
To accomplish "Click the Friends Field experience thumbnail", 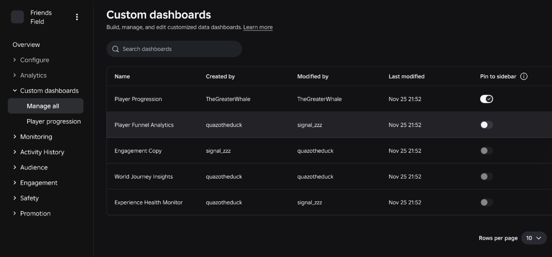I will click(17, 17).
